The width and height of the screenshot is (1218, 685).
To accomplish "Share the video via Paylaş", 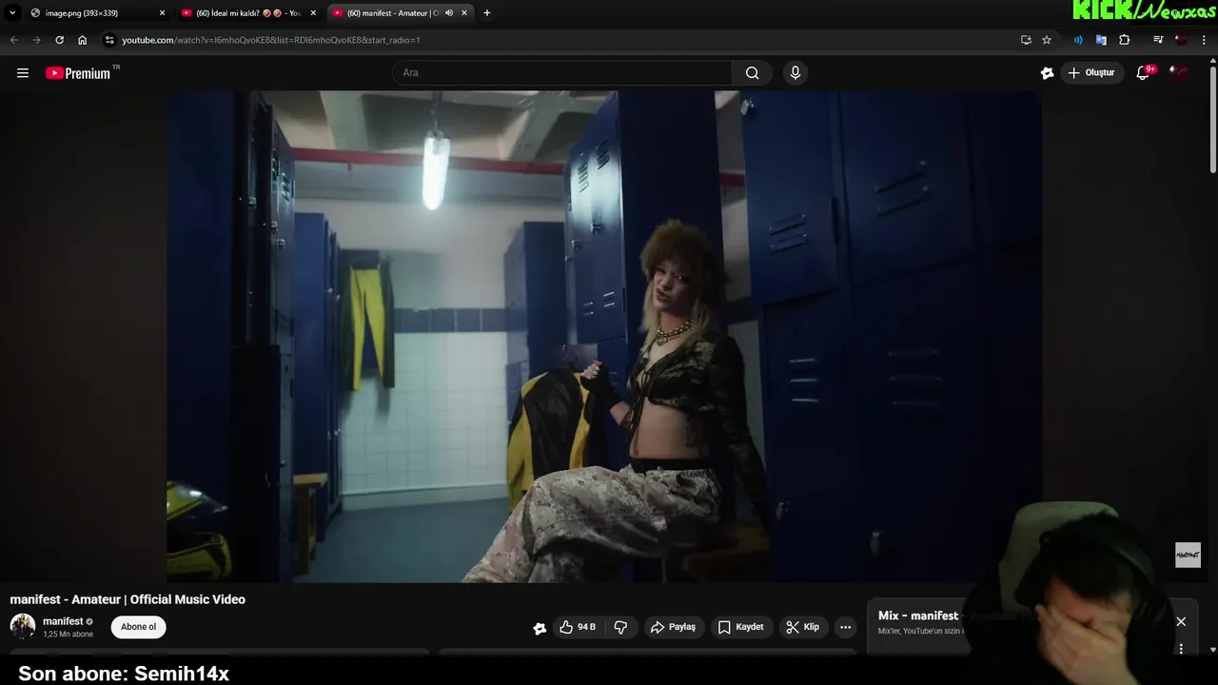I will tap(673, 627).
